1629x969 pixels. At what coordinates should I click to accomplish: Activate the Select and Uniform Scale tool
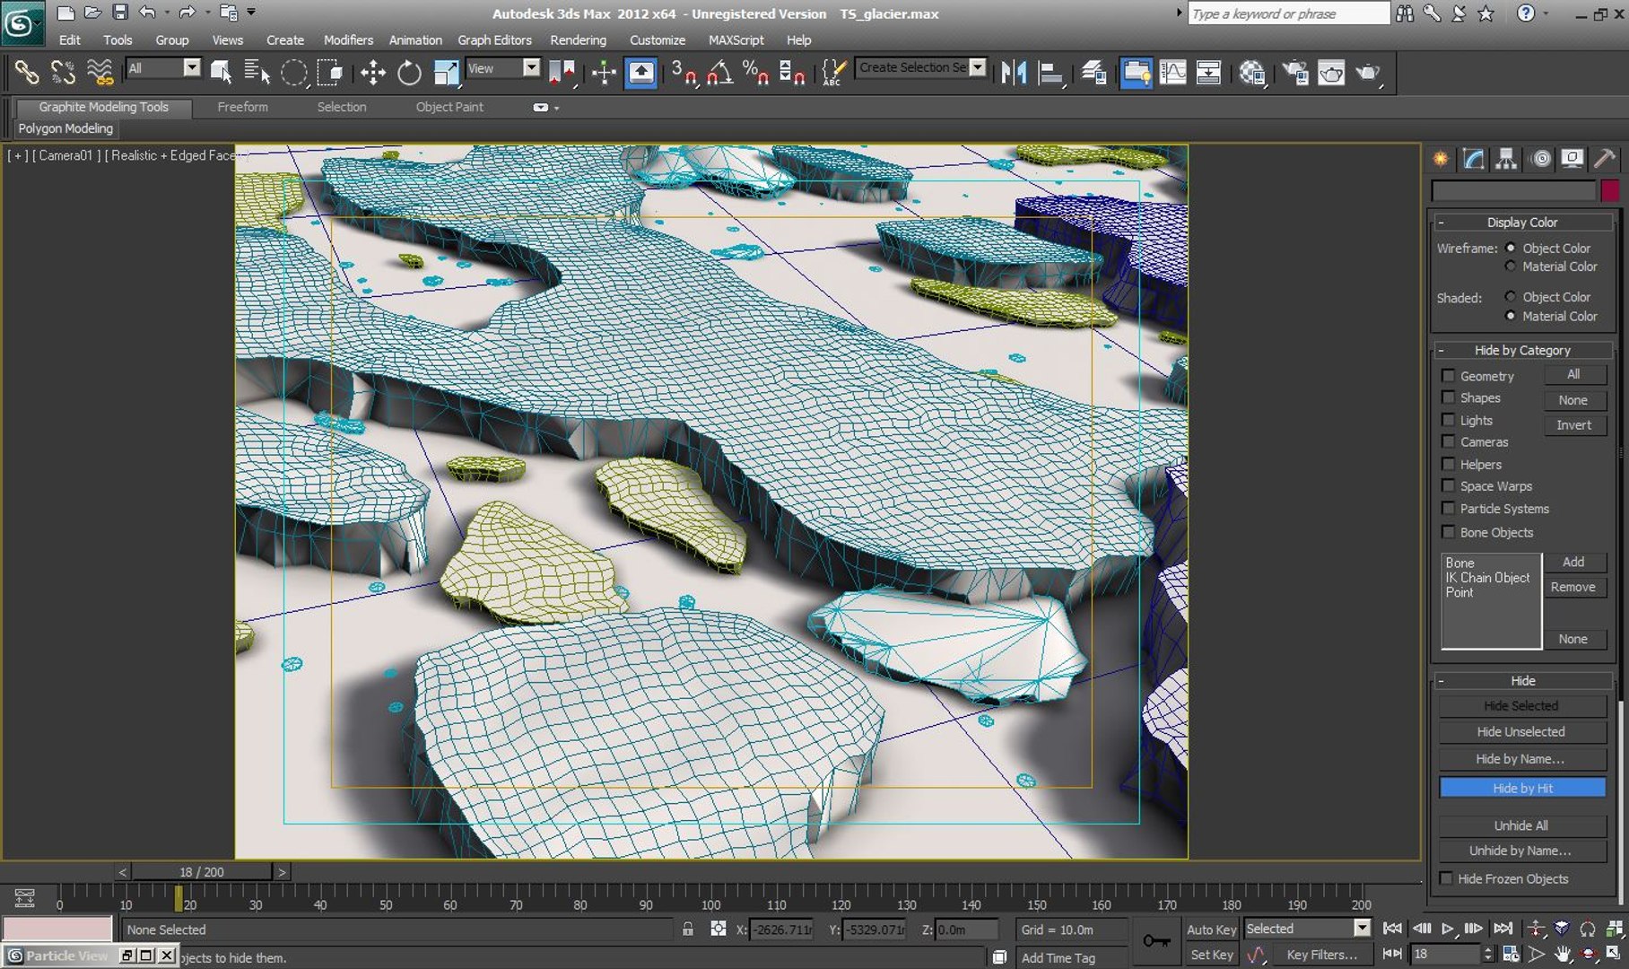(x=446, y=73)
